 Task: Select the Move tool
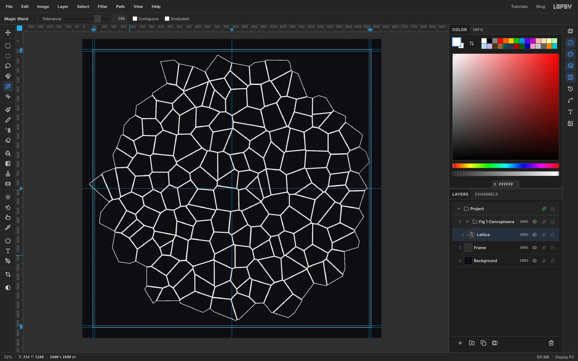(x=8, y=32)
